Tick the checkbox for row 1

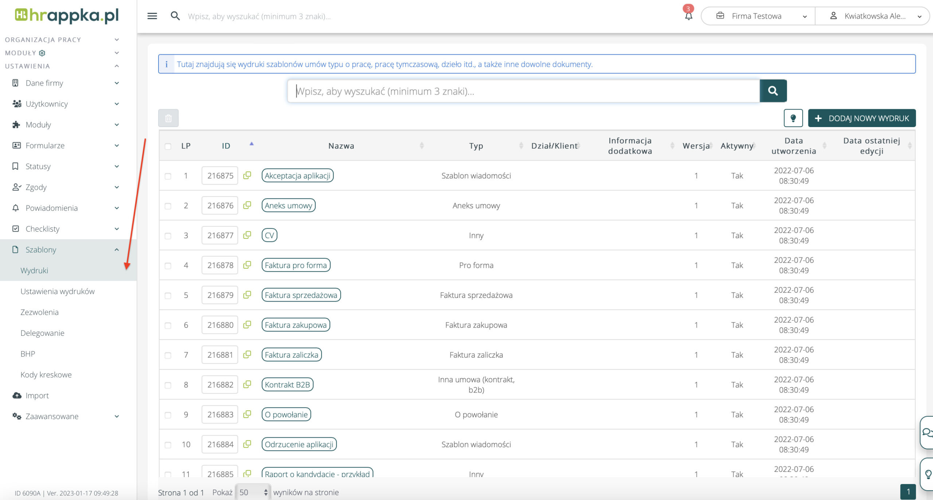click(x=168, y=176)
